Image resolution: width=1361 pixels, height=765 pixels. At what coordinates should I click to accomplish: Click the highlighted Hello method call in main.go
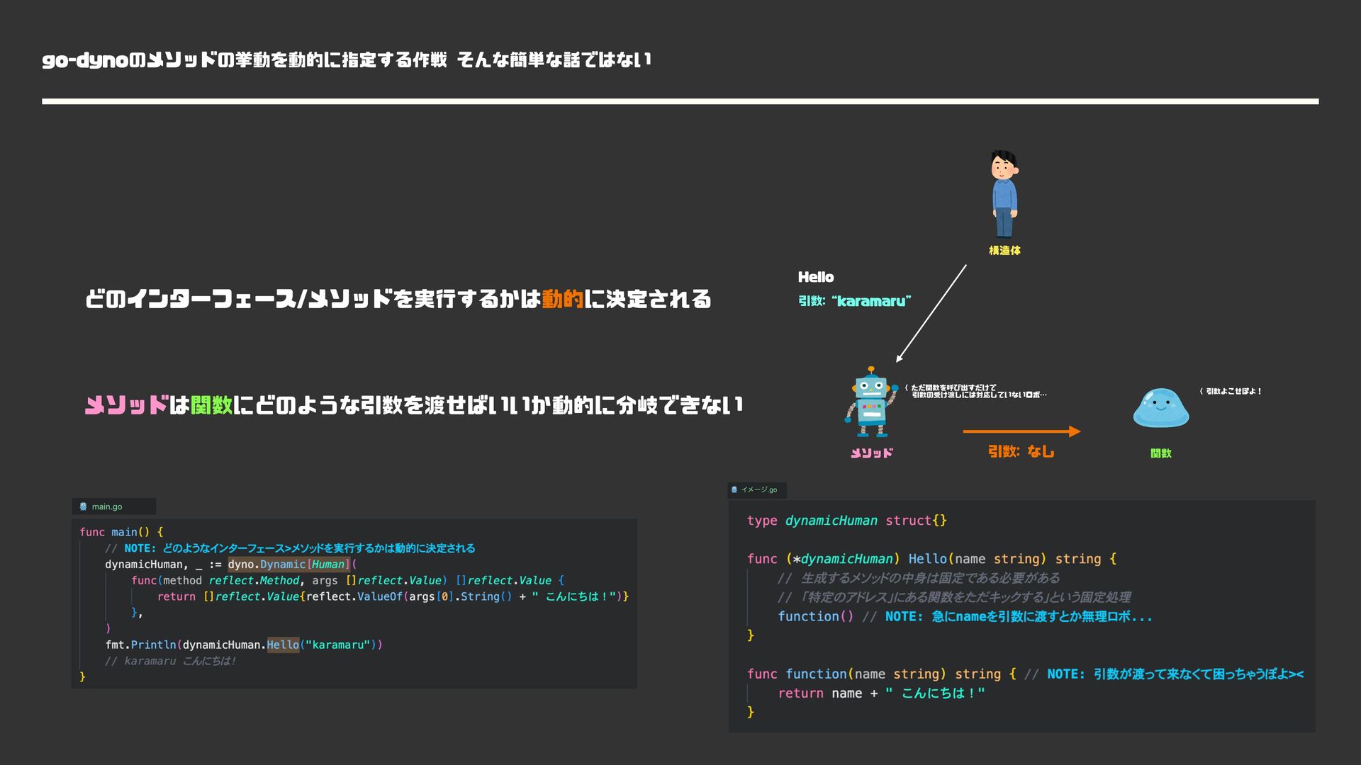pyautogui.click(x=283, y=645)
